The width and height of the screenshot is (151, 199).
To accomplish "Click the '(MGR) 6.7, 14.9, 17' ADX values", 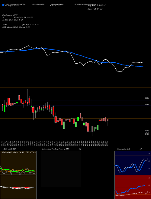I will pyautogui.click(x=31, y=25).
